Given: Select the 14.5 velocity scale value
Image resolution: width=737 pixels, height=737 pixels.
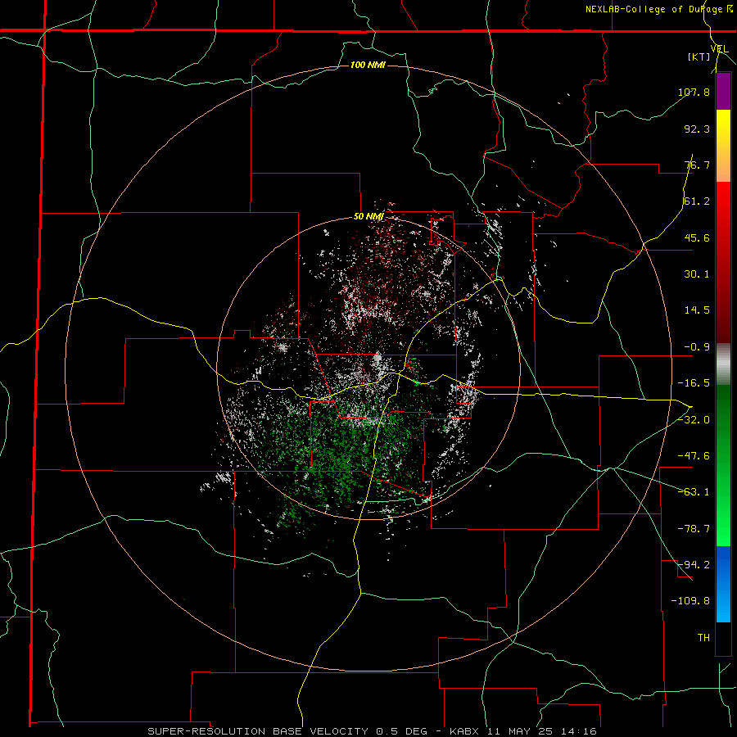Looking at the screenshot, I should (697, 310).
